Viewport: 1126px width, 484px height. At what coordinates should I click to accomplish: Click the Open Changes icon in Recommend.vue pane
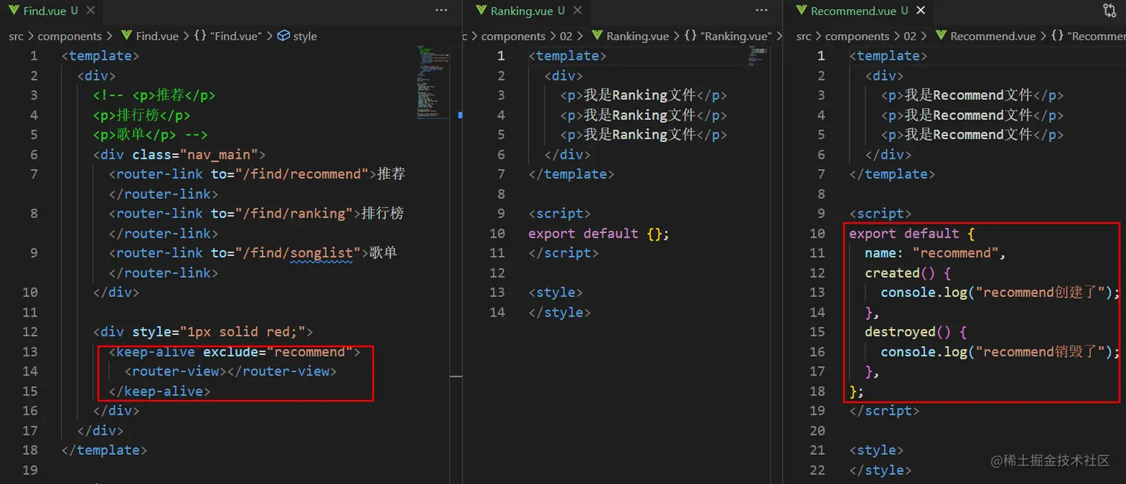pyautogui.click(x=1109, y=10)
